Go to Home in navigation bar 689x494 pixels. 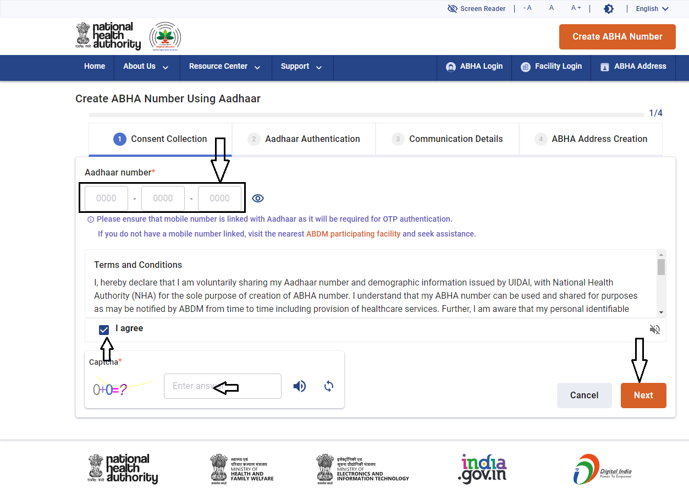[95, 67]
